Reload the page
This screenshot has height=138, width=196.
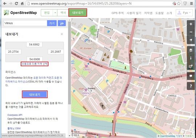[x=16, y=4]
